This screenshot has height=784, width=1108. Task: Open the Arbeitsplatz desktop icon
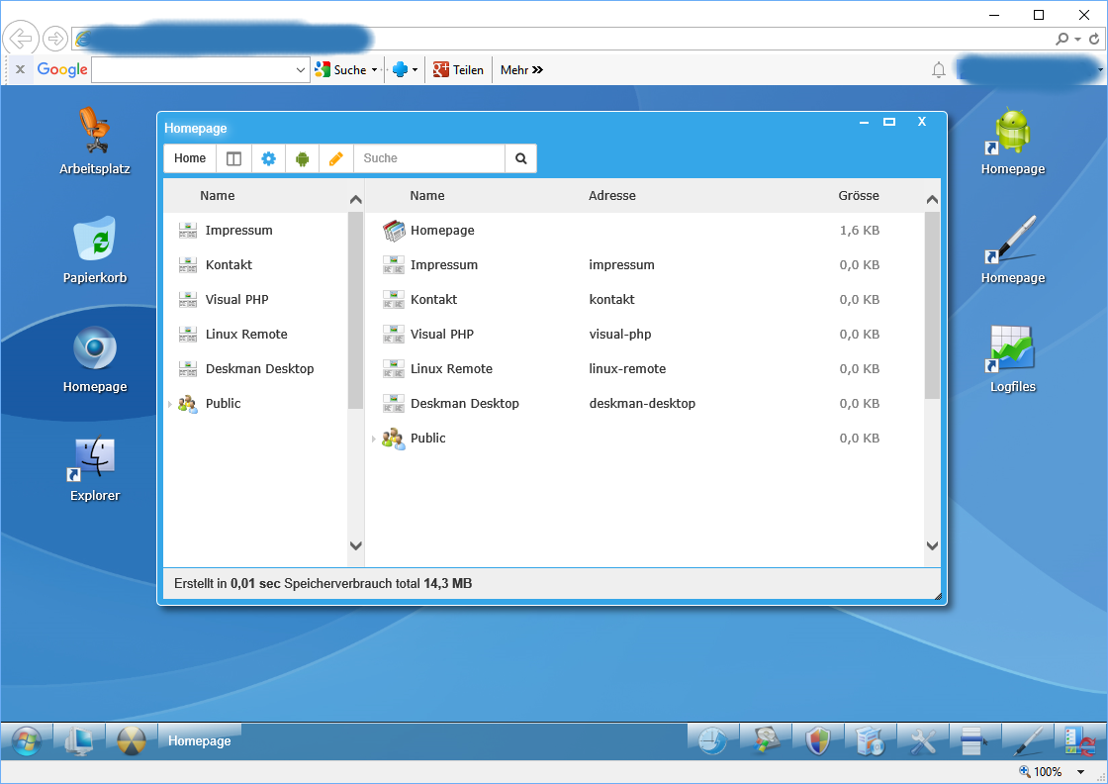(94, 140)
